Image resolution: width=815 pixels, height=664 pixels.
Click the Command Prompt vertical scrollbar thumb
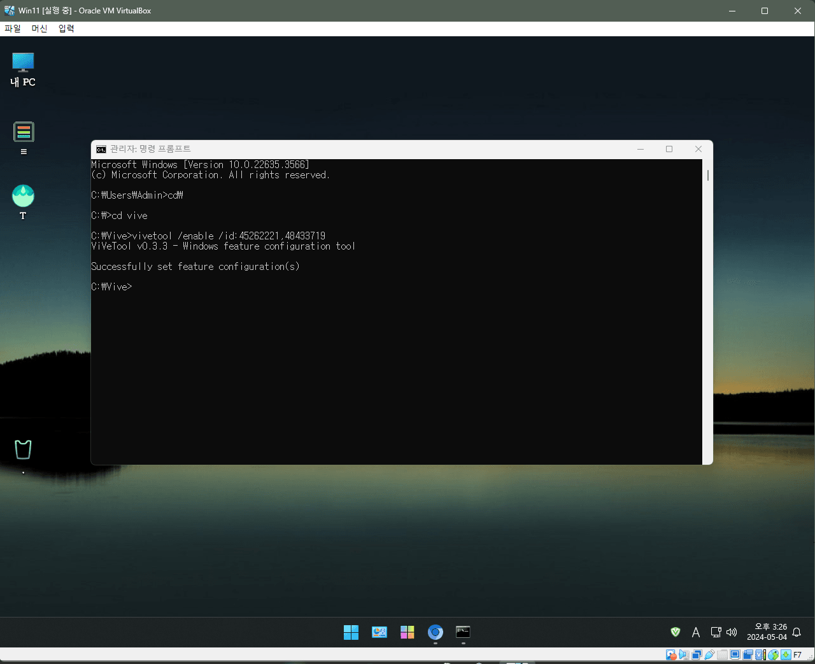pyautogui.click(x=708, y=174)
